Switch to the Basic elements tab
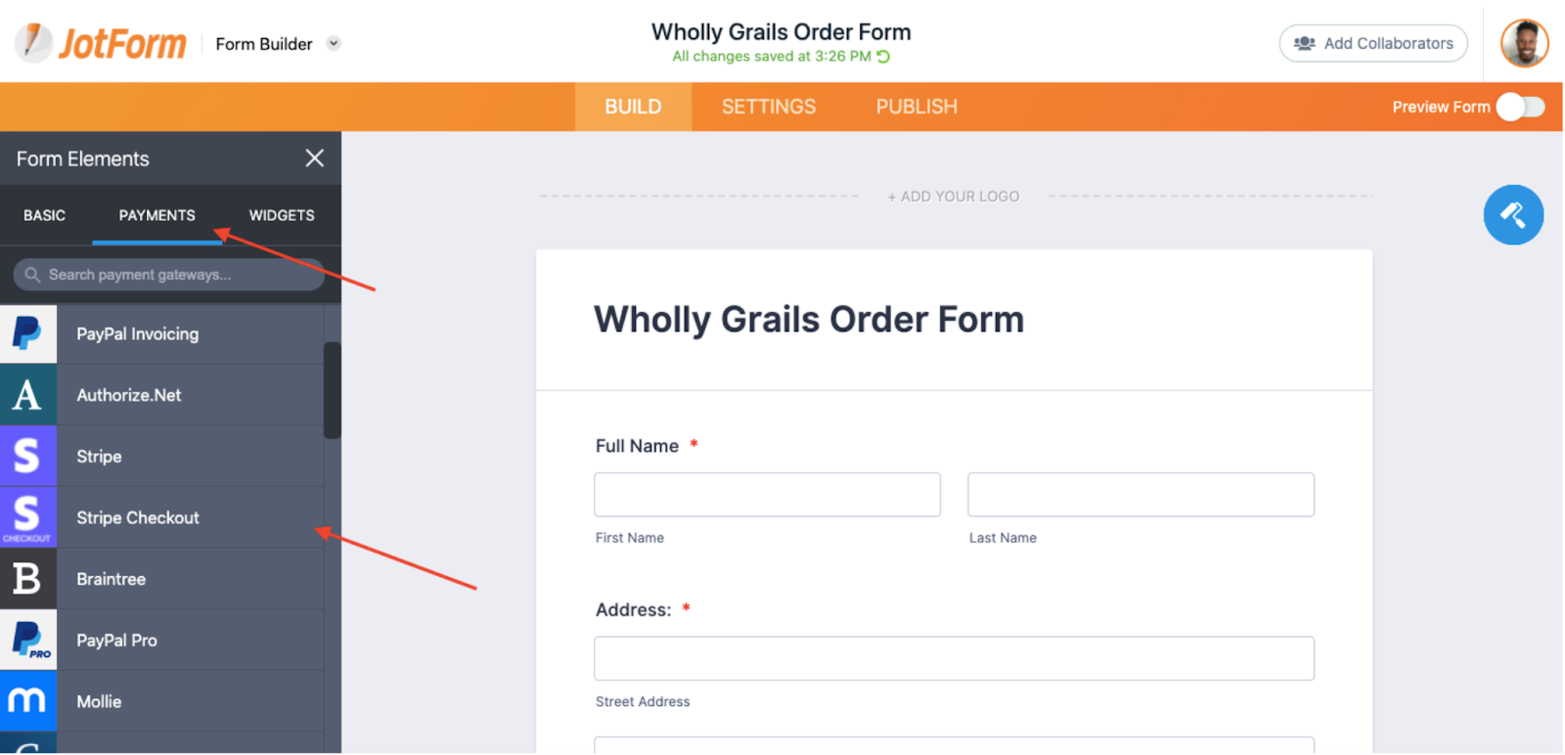Screen dimensions: 1565x755 click(45, 215)
